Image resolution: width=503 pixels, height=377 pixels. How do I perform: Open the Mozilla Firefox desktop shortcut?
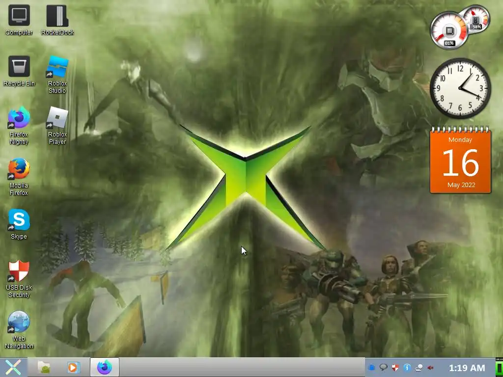pos(19,176)
